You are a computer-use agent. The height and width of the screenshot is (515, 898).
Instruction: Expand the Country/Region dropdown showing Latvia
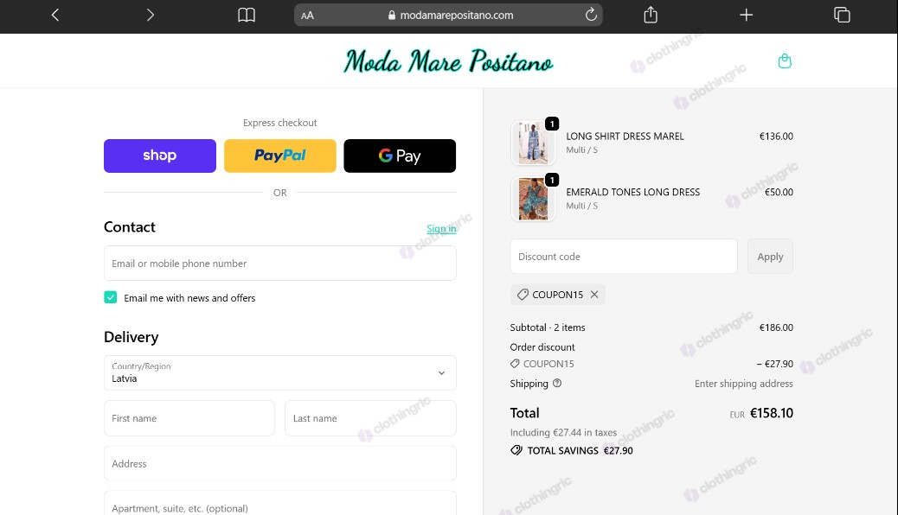pos(280,373)
